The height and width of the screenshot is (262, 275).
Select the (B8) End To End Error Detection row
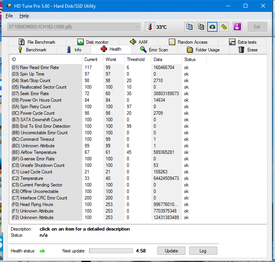click(x=109, y=126)
